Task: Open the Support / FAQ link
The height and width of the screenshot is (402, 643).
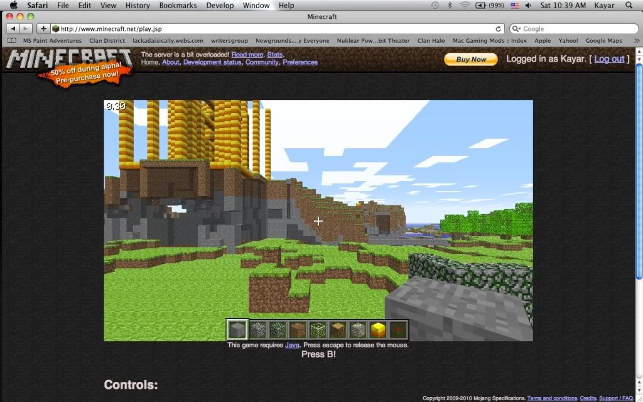Action: (616, 398)
